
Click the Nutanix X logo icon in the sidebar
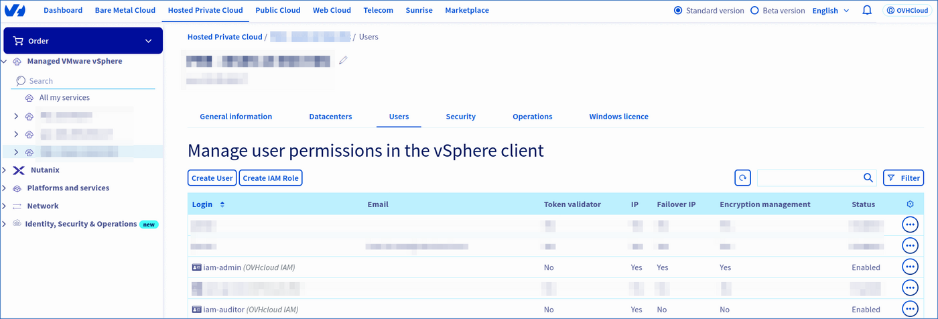point(19,170)
